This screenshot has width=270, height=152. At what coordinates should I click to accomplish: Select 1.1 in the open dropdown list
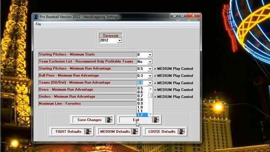[x=142, y=111]
